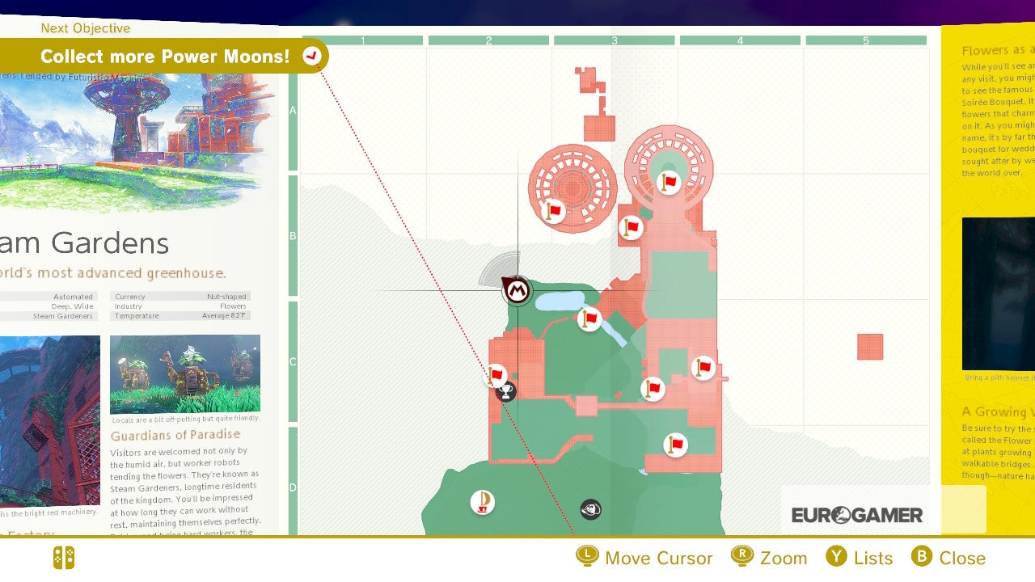Select map row label C
This screenshot has width=1035, height=582.
coord(293,362)
